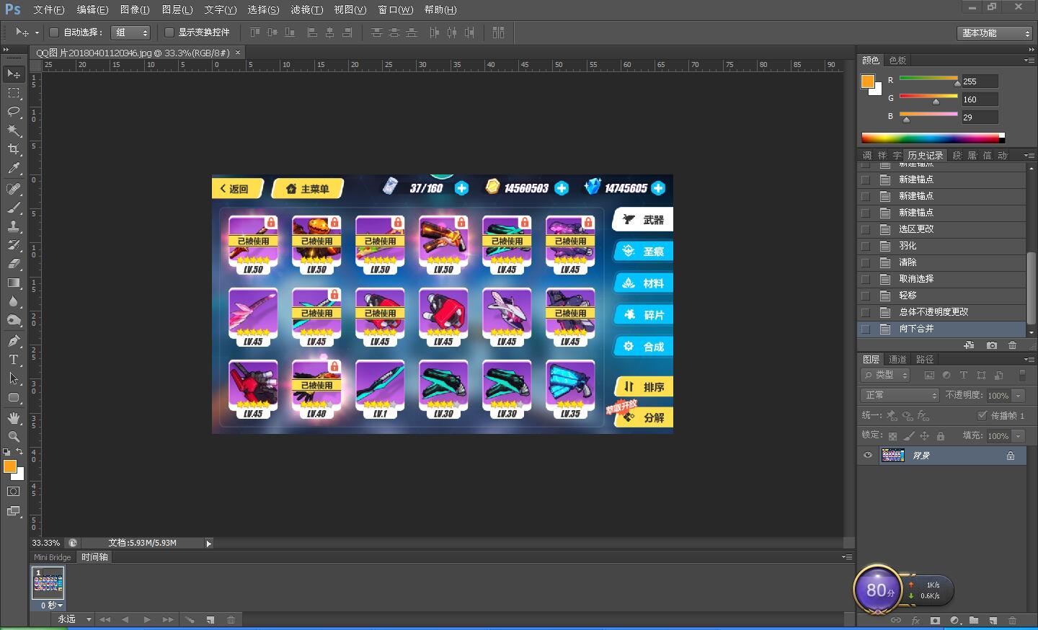Open the frame delay 0 秒 dropdown
This screenshot has width=1038, height=630.
[50, 605]
